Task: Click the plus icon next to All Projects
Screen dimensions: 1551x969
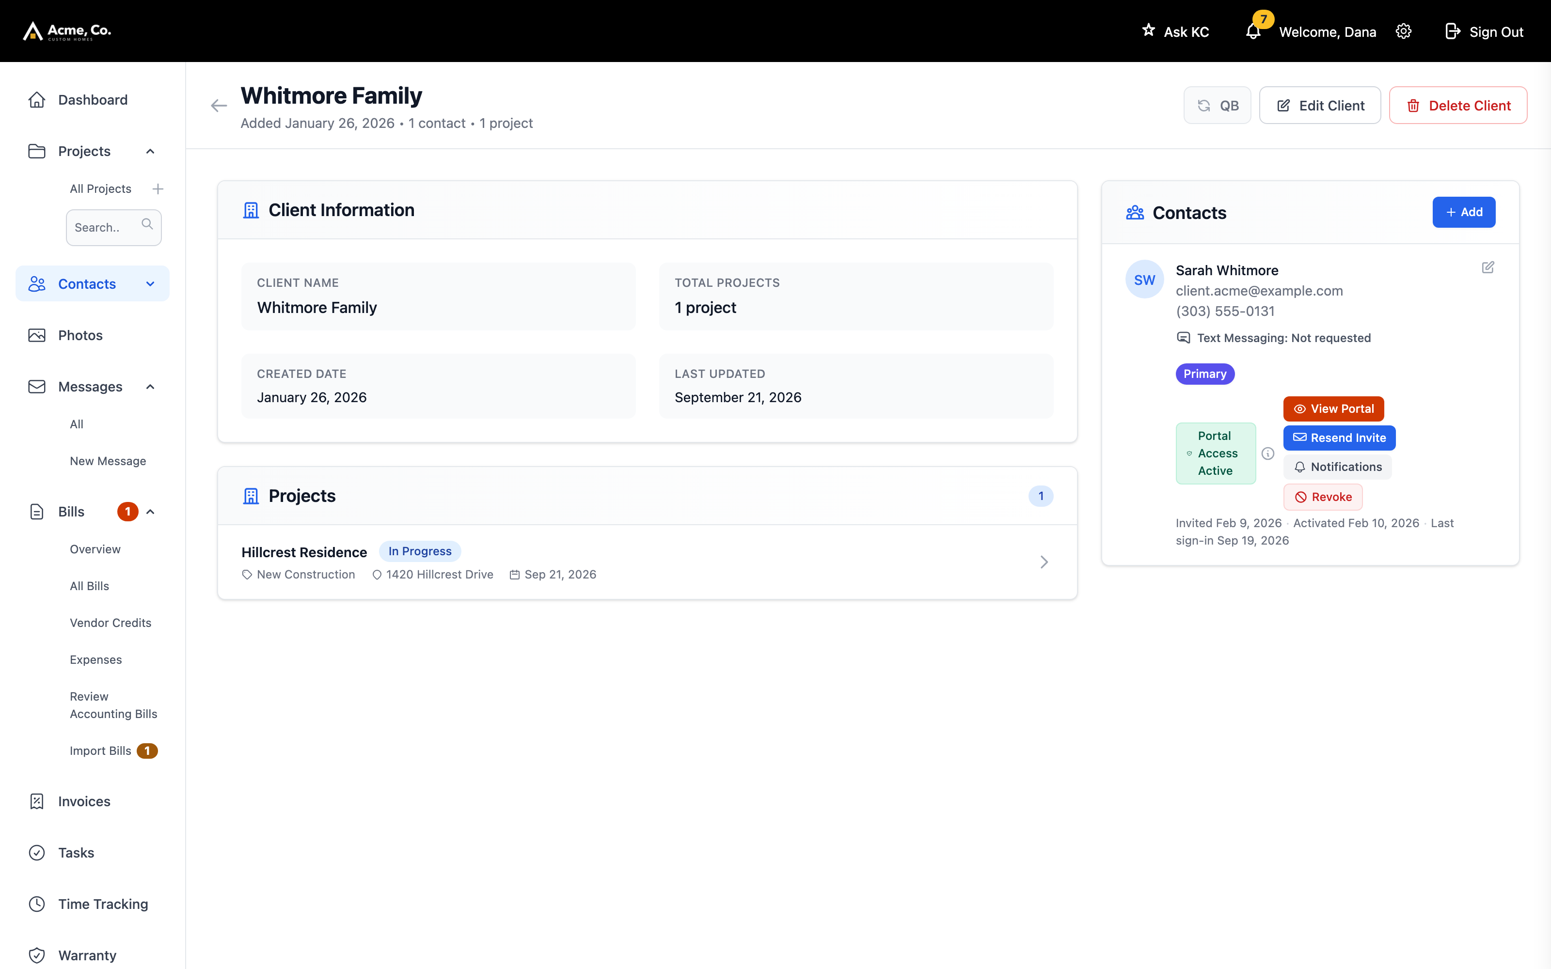Action: click(x=158, y=189)
